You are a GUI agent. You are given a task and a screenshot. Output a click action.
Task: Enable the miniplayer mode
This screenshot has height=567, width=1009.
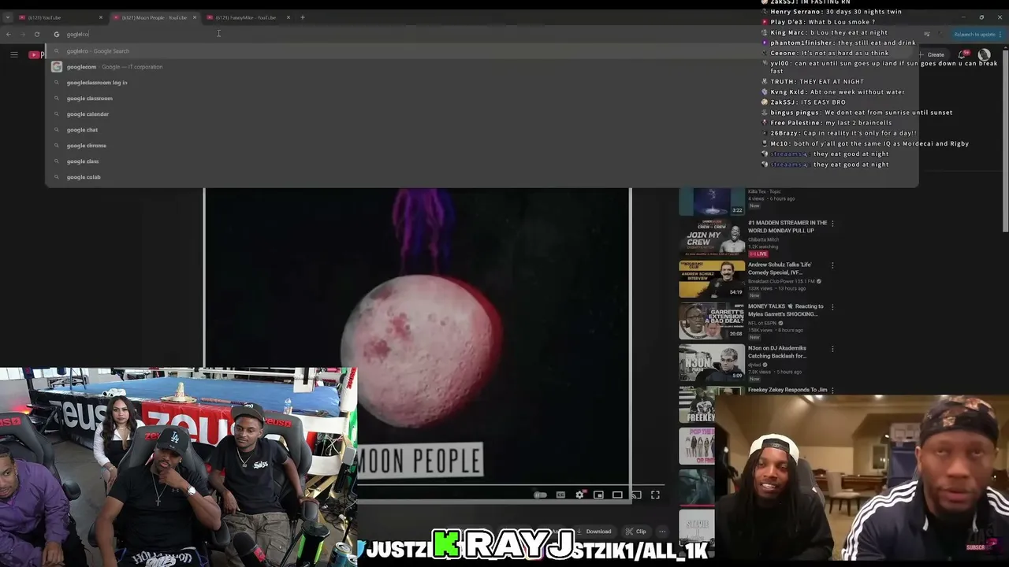tap(599, 495)
